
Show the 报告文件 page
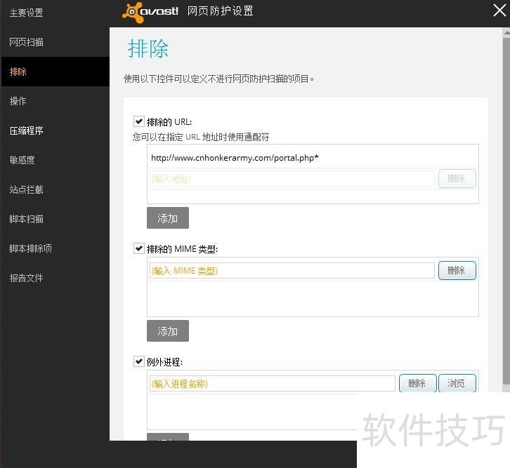point(26,278)
